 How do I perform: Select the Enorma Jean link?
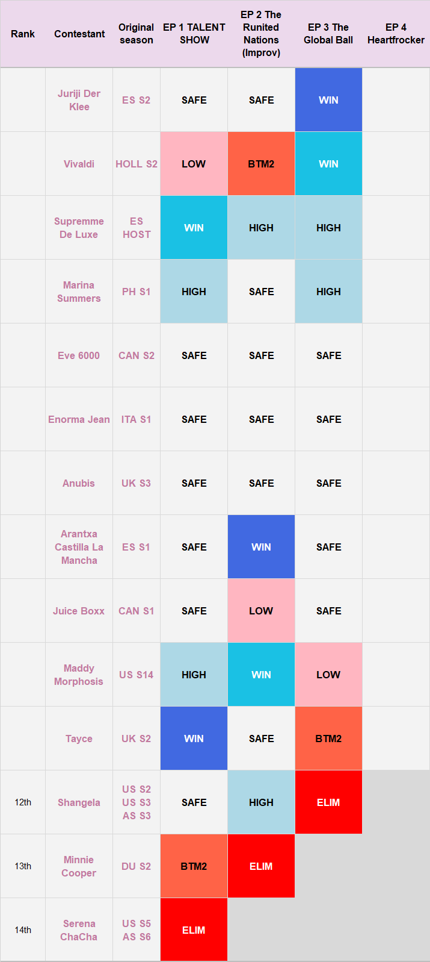(79, 419)
